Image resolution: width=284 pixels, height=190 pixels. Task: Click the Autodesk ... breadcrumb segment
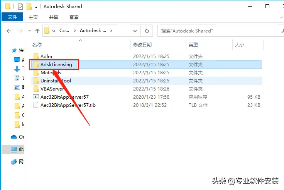93,31
